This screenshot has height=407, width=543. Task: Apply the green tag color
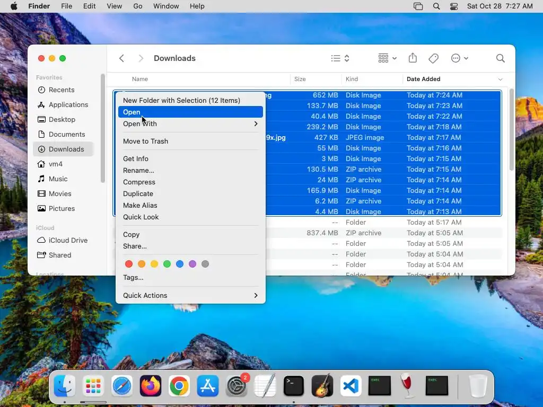(x=167, y=264)
